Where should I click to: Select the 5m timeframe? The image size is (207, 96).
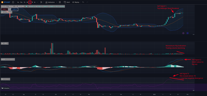21,2
